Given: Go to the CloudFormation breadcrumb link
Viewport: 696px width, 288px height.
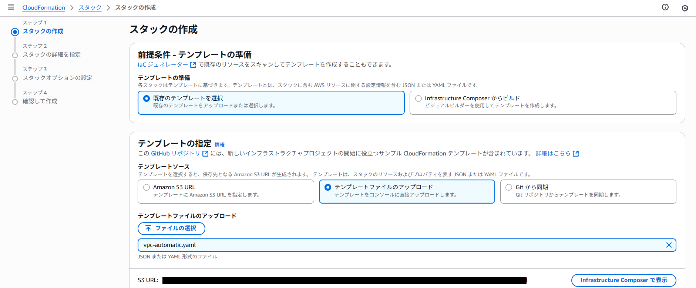Looking at the screenshot, I should [44, 8].
